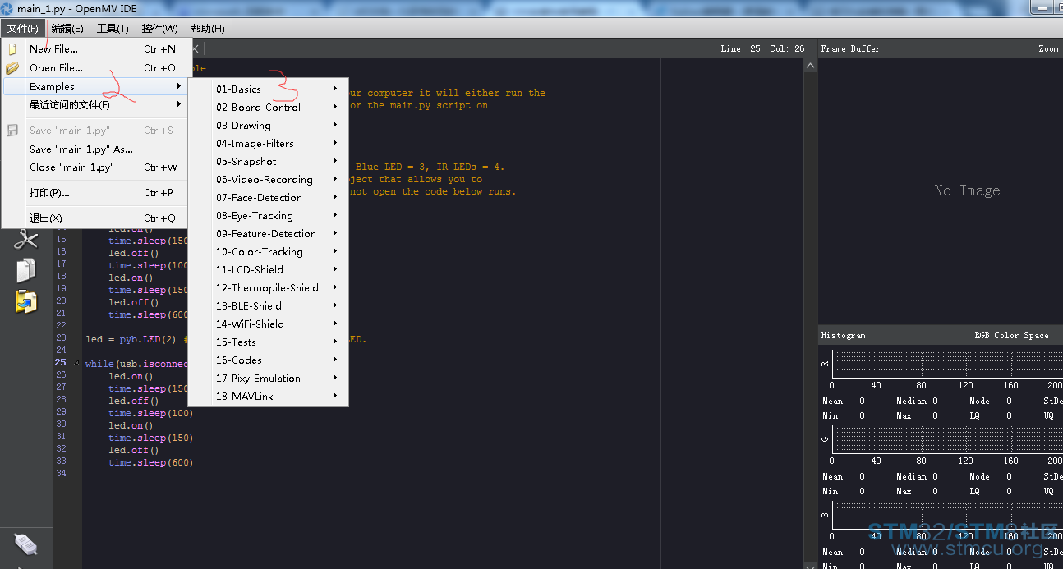Click the green channel histogram graph

coord(947,440)
